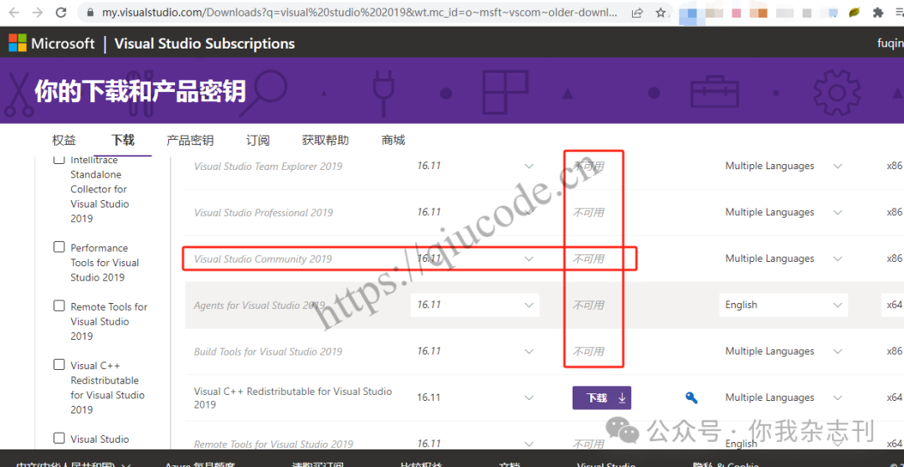904x467 pixels.
Task: Open language dropdown for Visual C++ Redistributable
Action: tap(783, 398)
